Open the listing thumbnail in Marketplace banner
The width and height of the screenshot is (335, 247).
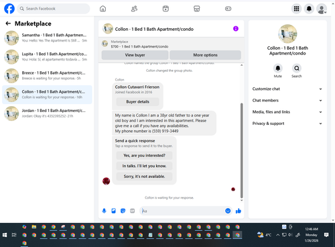(x=105, y=44)
